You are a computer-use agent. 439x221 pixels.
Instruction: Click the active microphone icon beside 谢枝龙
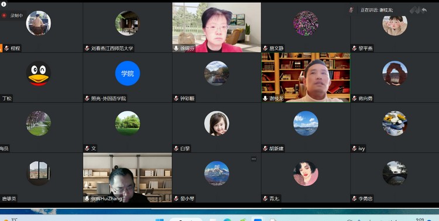coord(265,98)
